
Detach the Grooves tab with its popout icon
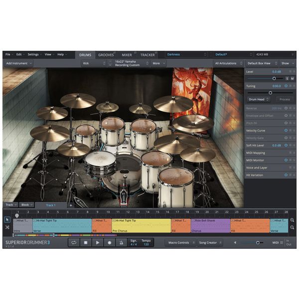pos(115,52)
